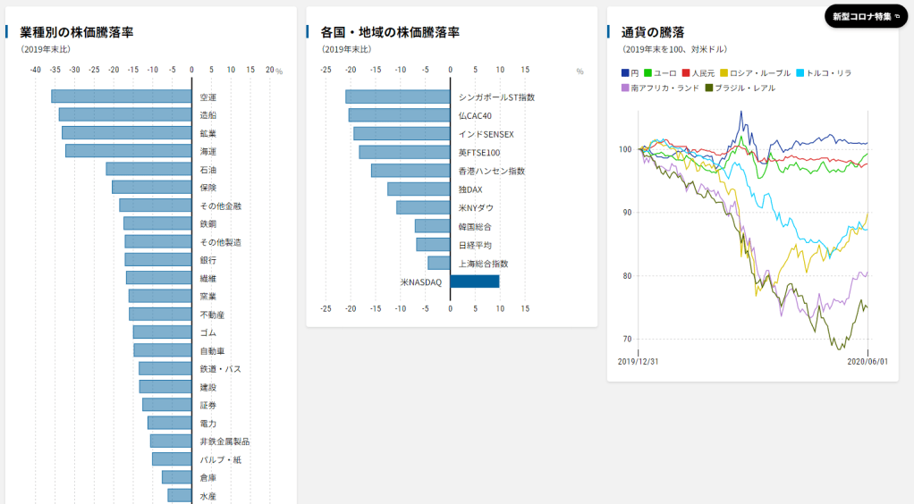This screenshot has width=914, height=504.
Task: Select the 造船 sector bar
Action: pyautogui.click(x=125, y=114)
